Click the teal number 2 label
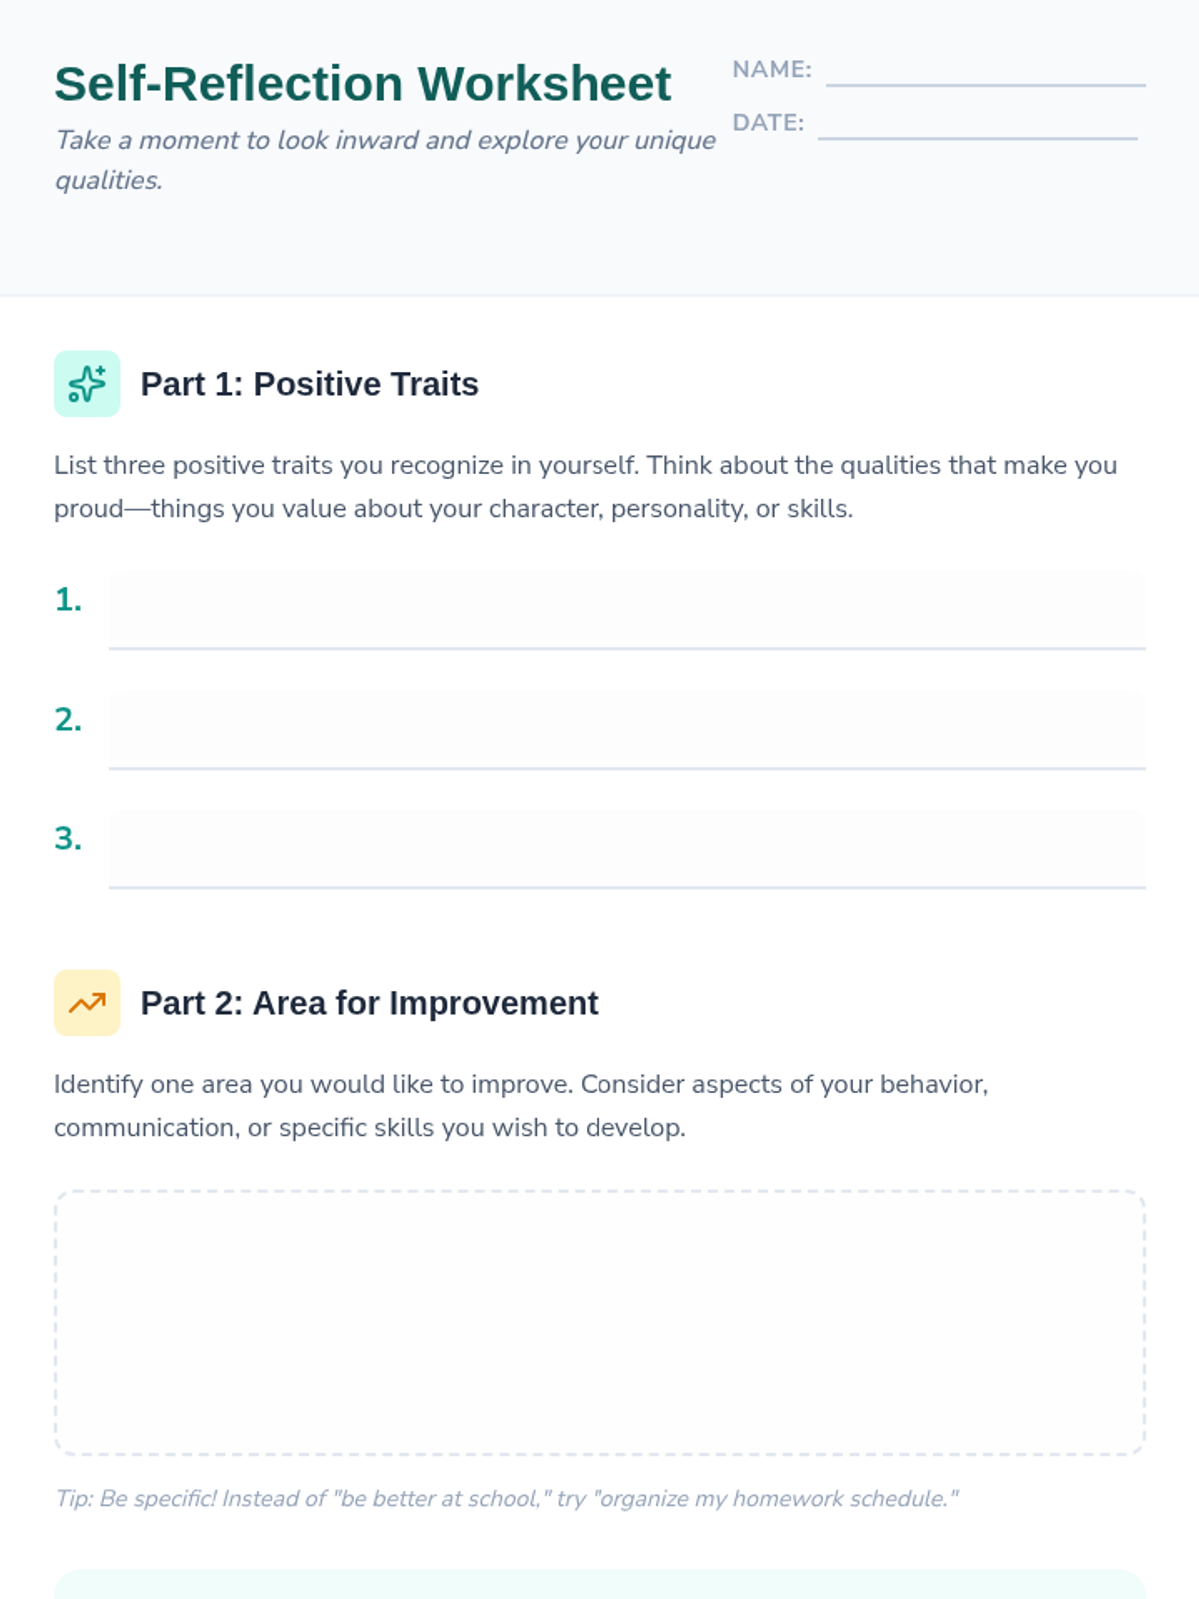 point(68,720)
